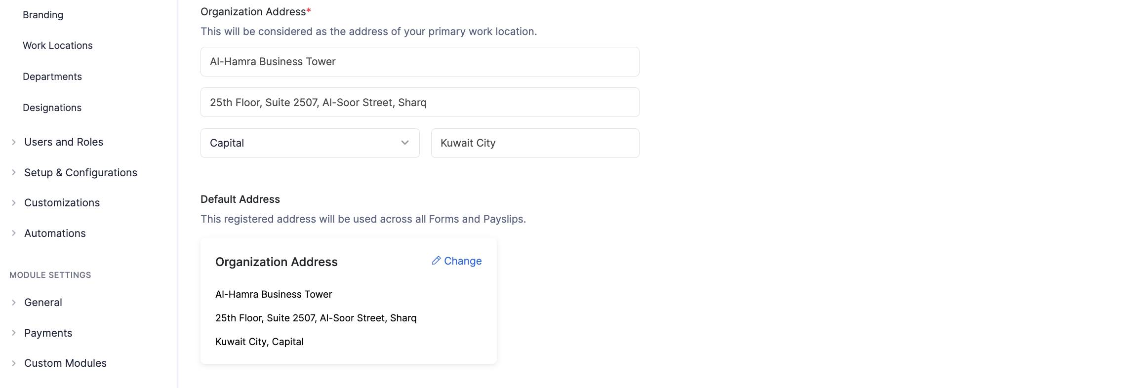Expand the Payments chevron
1125x388 pixels.
point(14,333)
